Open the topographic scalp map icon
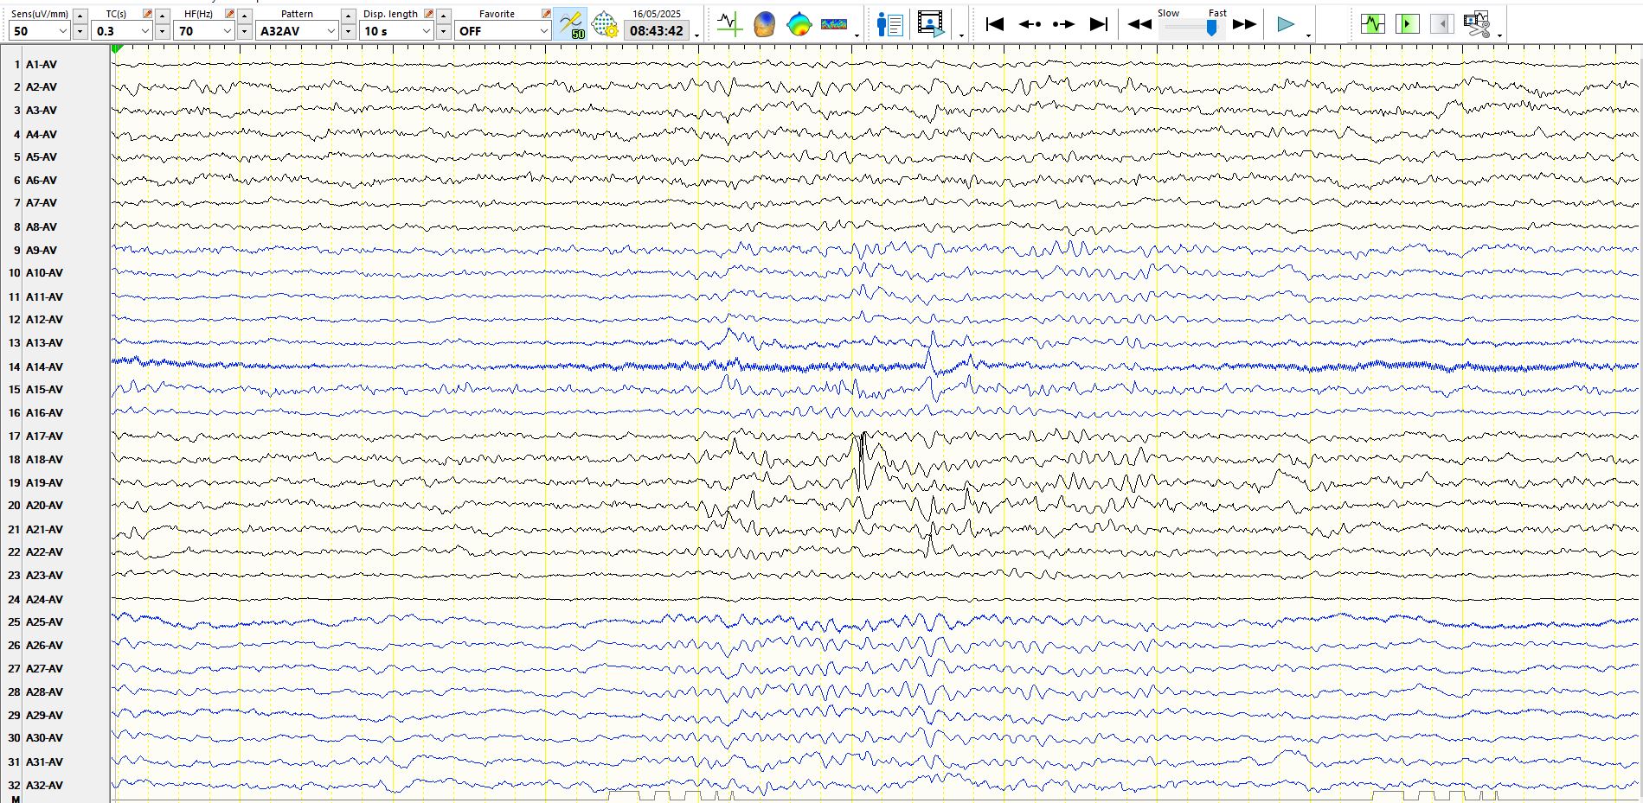Image resolution: width=1643 pixels, height=803 pixels. coord(799,24)
